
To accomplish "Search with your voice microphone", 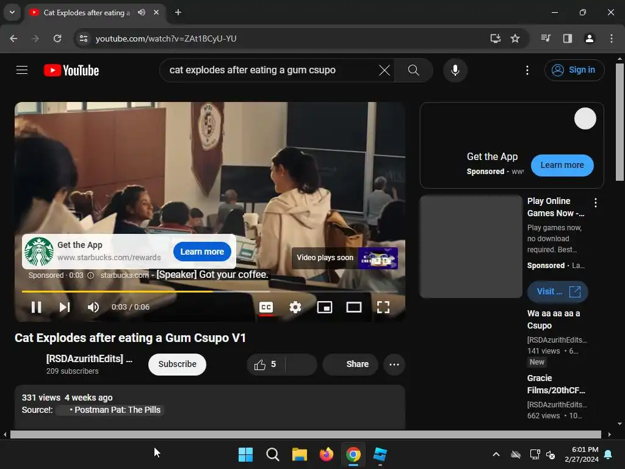I will [455, 70].
